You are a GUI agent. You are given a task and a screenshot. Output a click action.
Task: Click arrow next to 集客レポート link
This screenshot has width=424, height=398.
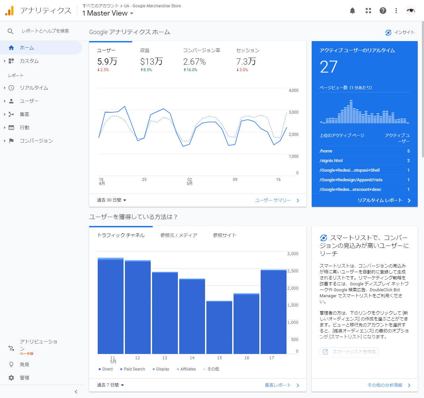298,385
